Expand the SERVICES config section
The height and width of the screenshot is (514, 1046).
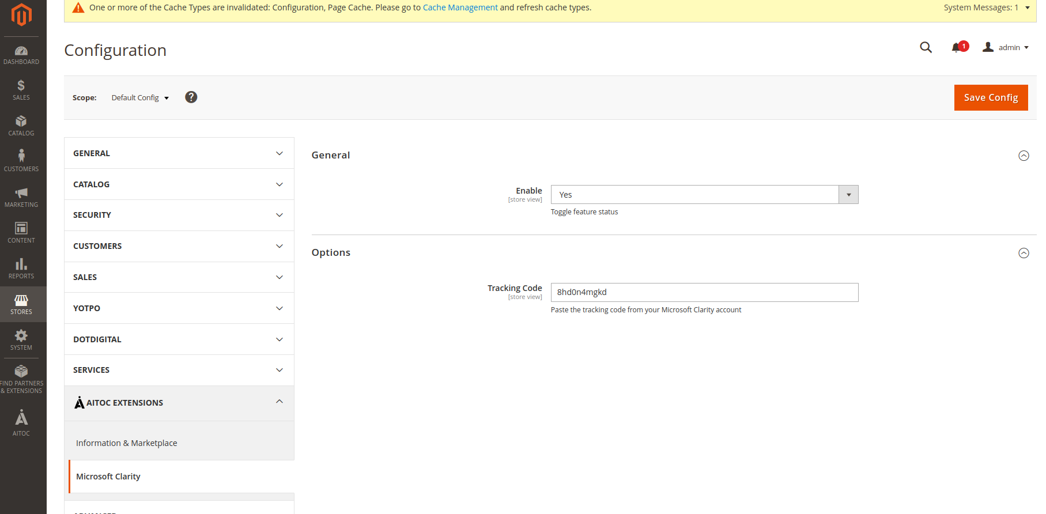(179, 370)
